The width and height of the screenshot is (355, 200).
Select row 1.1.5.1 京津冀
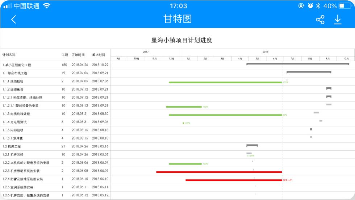click(x=177, y=138)
